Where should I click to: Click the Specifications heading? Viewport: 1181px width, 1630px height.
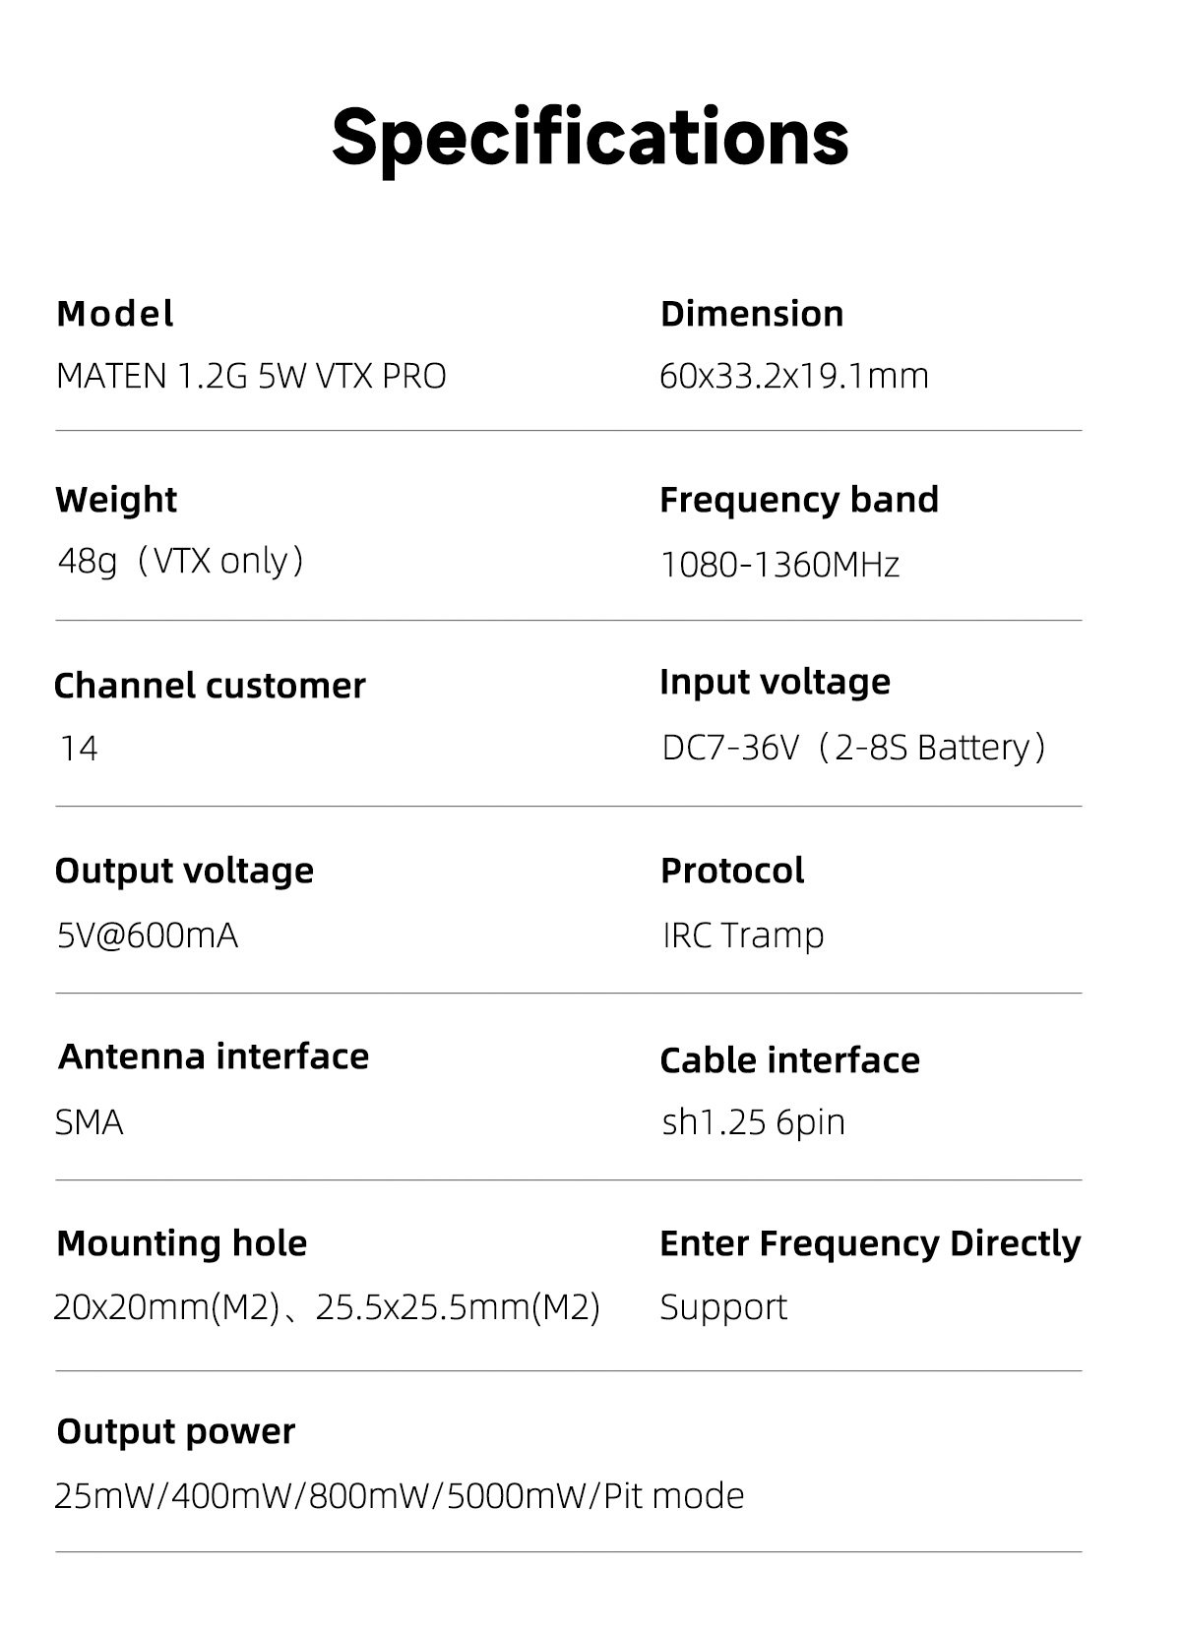coord(590,137)
